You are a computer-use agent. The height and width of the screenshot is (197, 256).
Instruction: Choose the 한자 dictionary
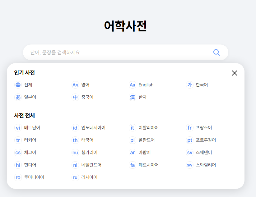tap(142, 97)
